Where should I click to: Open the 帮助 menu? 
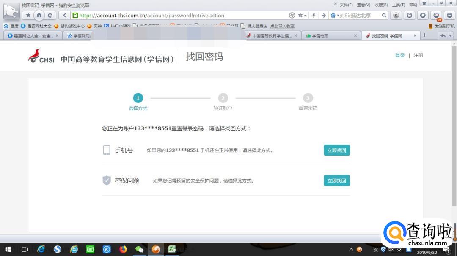(413, 5)
